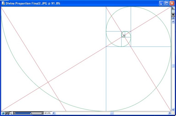
Task: Click the horizontal scrollbar left arrow
Action: 54,113
